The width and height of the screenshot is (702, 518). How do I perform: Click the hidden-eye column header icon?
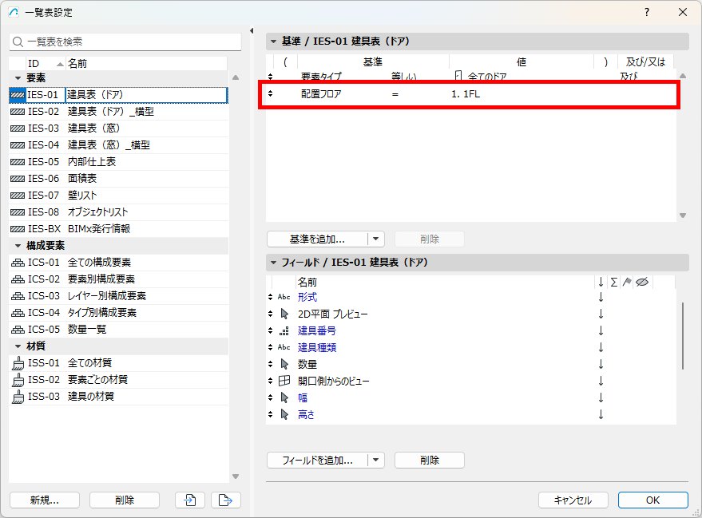642,282
